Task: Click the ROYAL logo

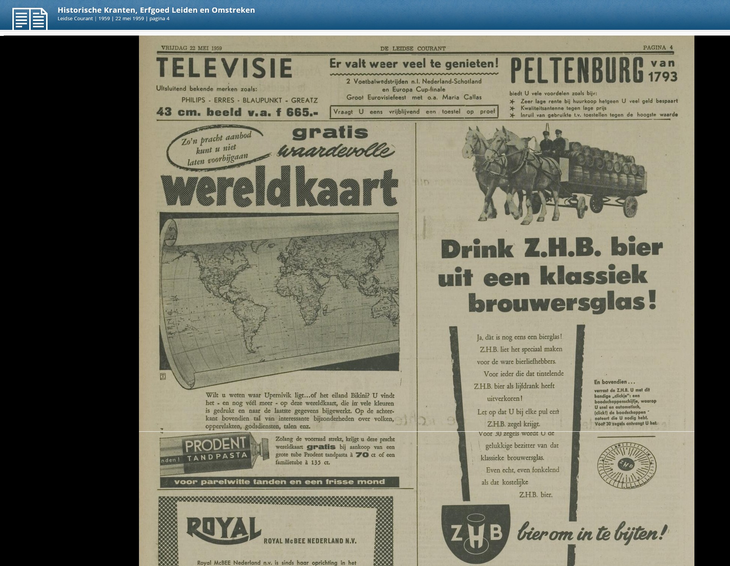Action: pos(224,530)
